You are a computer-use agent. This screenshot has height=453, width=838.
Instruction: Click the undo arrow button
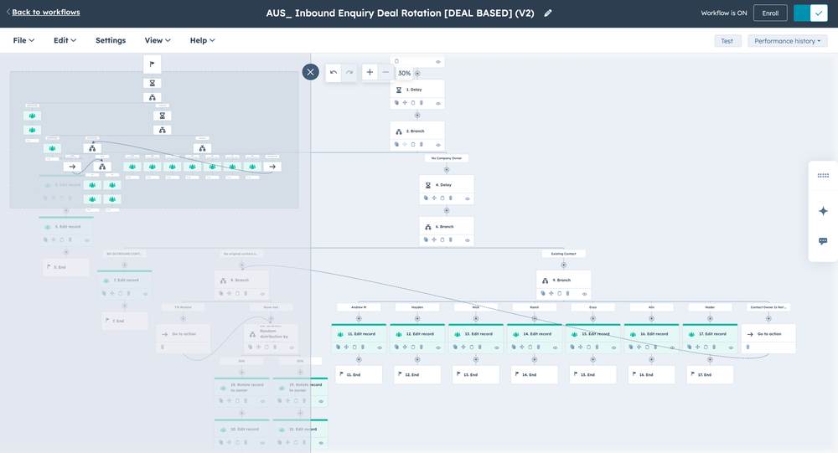click(x=334, y=72)
